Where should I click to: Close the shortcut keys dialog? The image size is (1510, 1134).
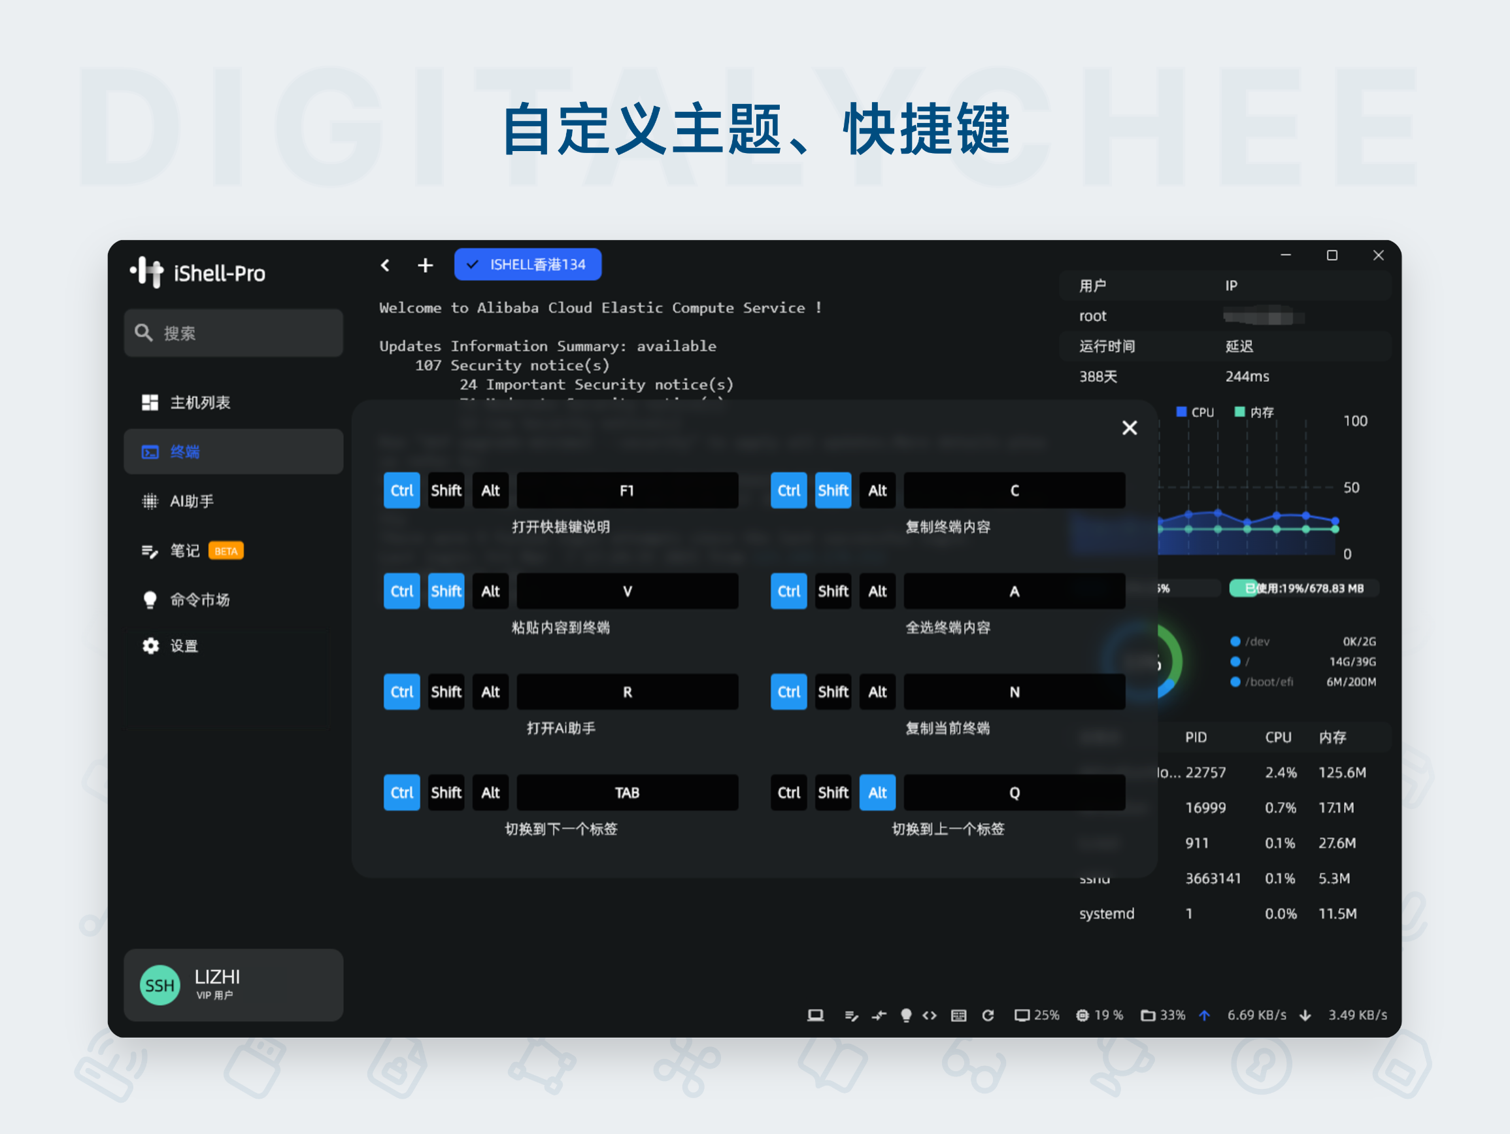pyautogui.click(x=1129, y=428)
